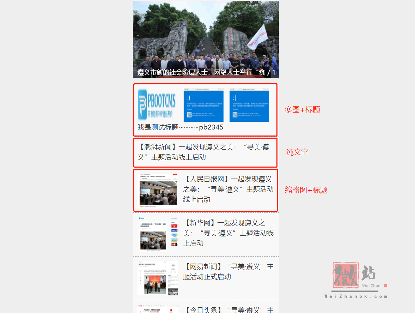Image resolution: width=415 pixels, height=313 pixels.
Task: Click the slide counter showing / 1
Action: click(271, 73)
